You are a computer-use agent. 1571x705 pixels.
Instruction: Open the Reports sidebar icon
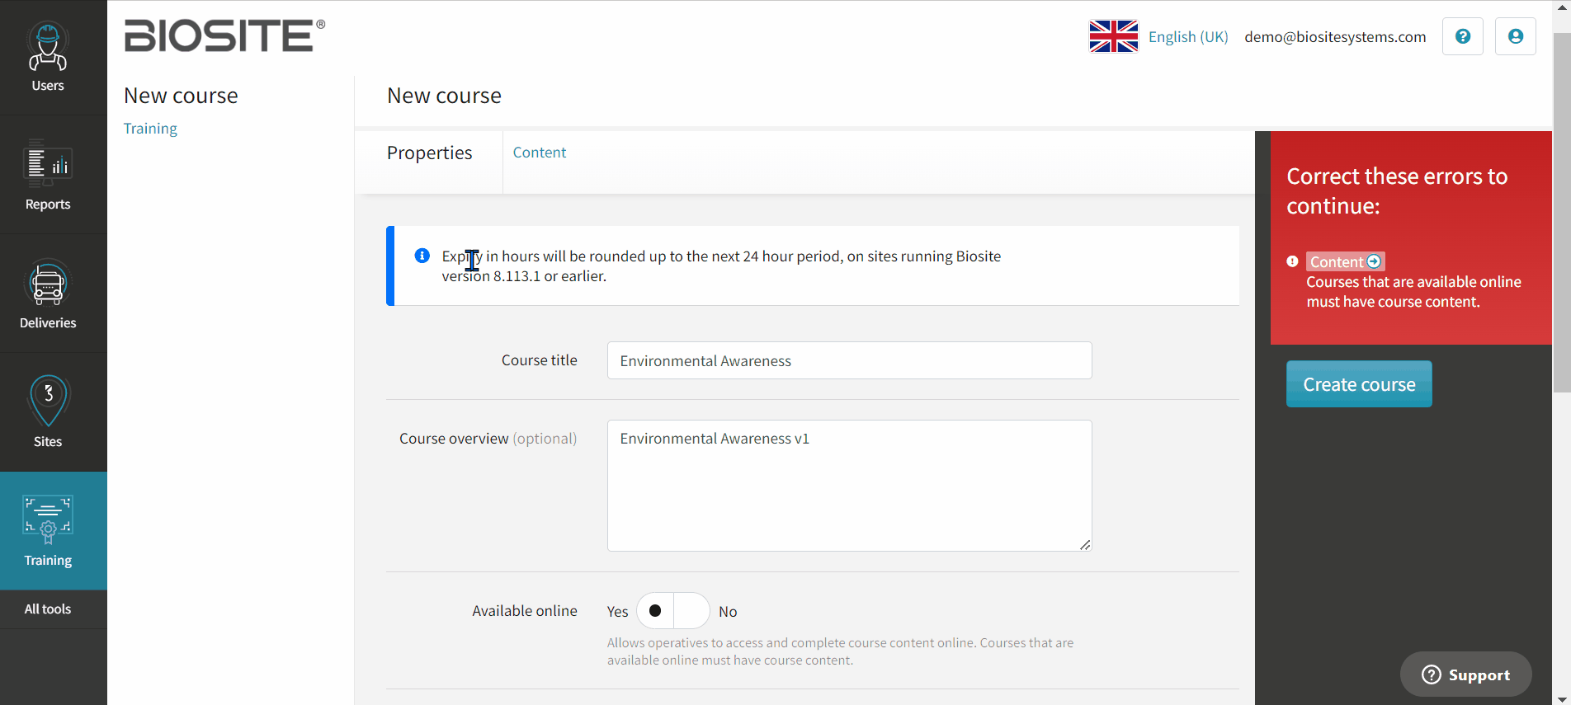(48, 162)
